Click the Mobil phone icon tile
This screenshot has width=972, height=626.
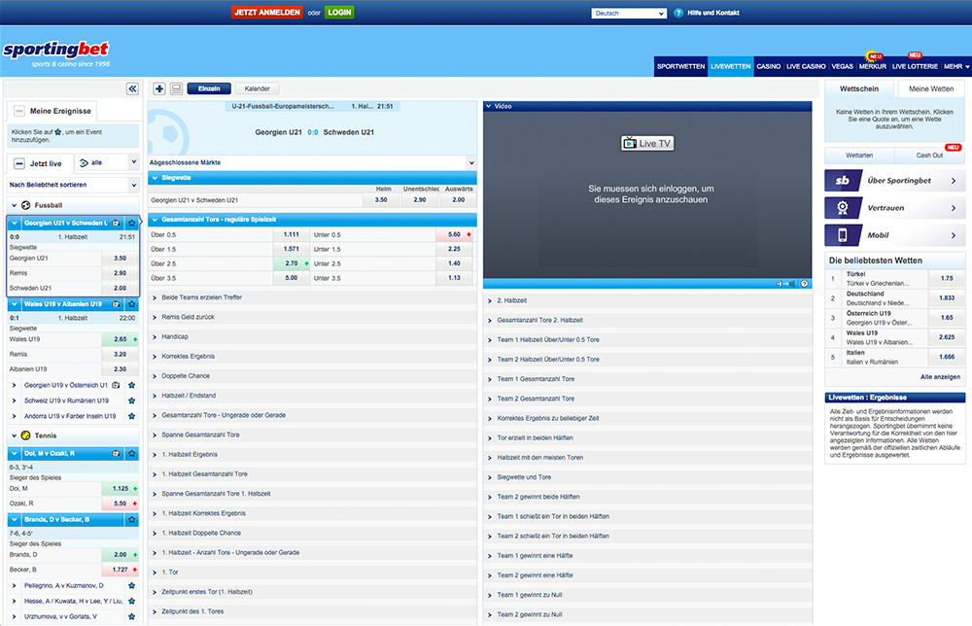(x=843, y=235)
